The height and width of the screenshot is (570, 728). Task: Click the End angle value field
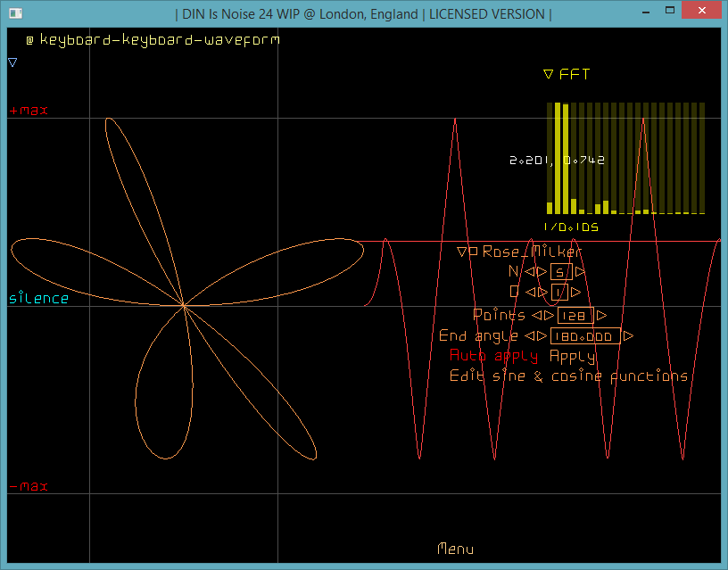click(585, 336)
